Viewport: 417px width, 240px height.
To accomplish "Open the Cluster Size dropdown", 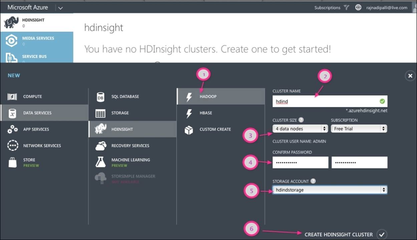I will [x=300, y=129].
